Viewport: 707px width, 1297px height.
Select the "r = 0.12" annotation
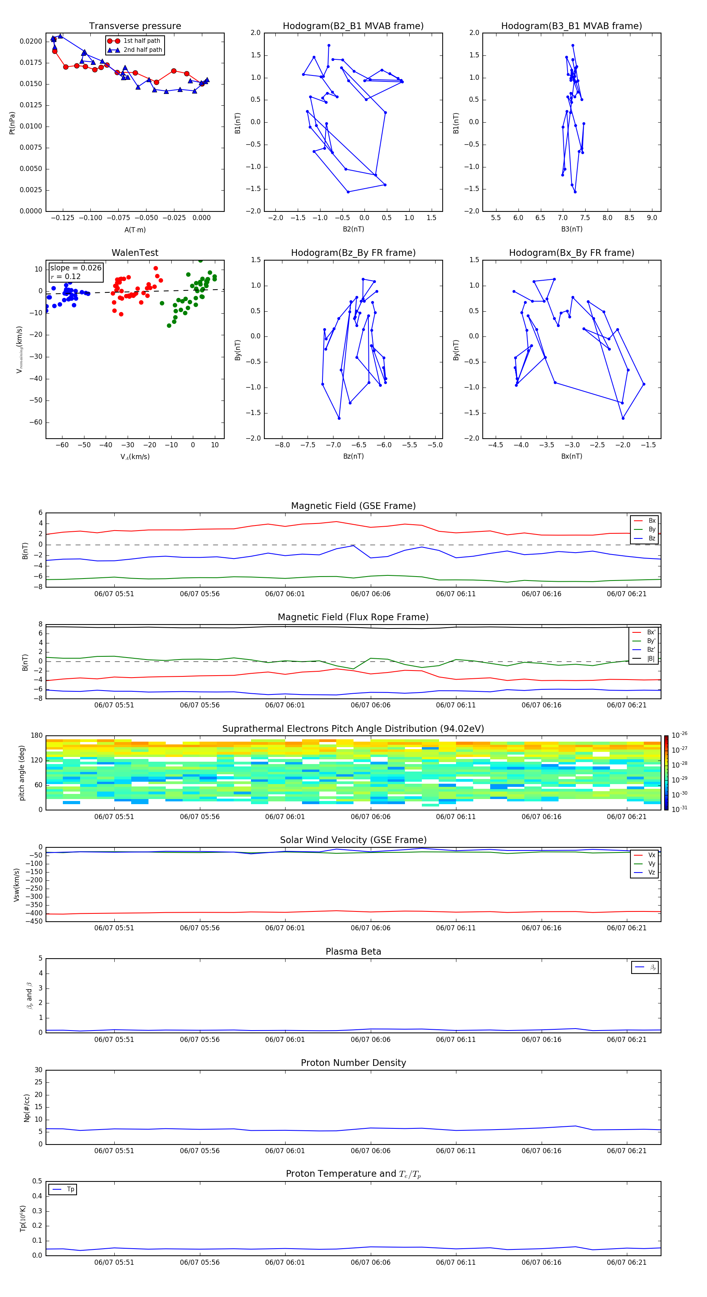pyautogui.click(x=66, y=276)
